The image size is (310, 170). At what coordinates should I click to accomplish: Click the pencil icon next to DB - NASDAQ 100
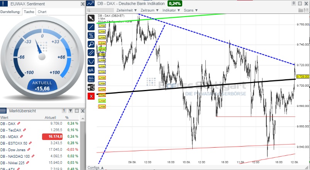[33, 156]
